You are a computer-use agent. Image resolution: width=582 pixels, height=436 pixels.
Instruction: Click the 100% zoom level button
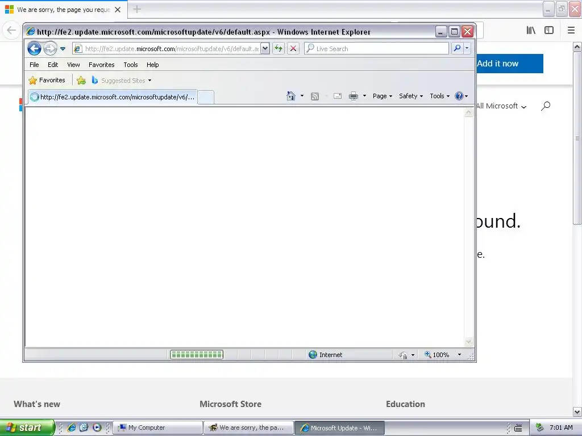pyautogui.click(x=437, y=355)
